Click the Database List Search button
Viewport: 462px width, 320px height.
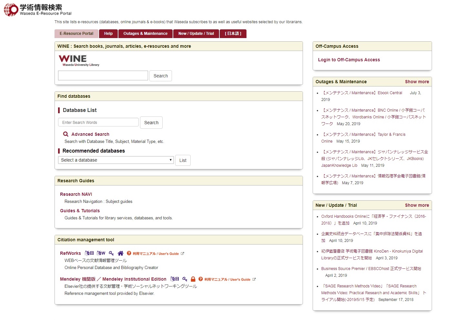point(151,123)
